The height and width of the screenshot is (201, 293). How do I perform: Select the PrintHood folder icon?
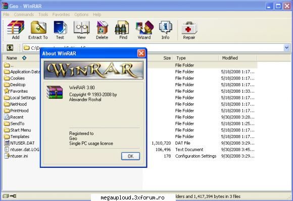click(7, 110)
